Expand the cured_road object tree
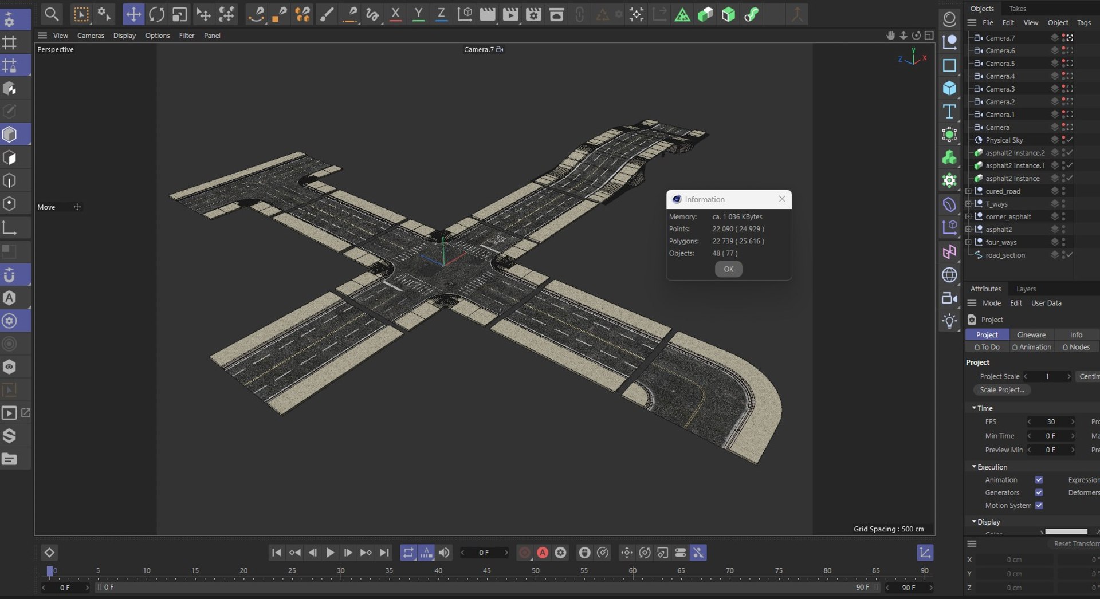The image size is (1100, 599). point(968,191)
